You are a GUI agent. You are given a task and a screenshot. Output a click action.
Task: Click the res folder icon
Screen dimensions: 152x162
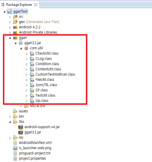[x=15, y=137]
